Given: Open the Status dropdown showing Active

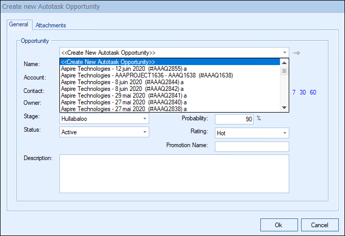Looking at the screenshot, I should pyautogui.click(x=104, y=132).
